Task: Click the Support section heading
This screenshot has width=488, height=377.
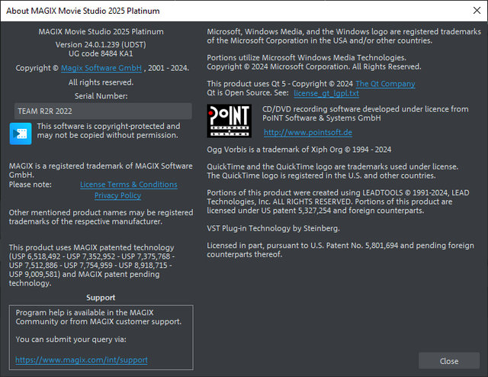Action: 101,298
